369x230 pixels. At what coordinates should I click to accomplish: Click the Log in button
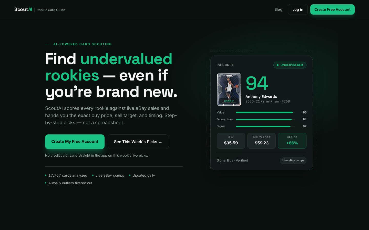(x=298, y=9)
